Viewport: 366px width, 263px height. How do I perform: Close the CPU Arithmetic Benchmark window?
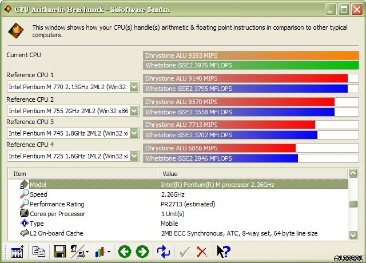tap(357, 10)
